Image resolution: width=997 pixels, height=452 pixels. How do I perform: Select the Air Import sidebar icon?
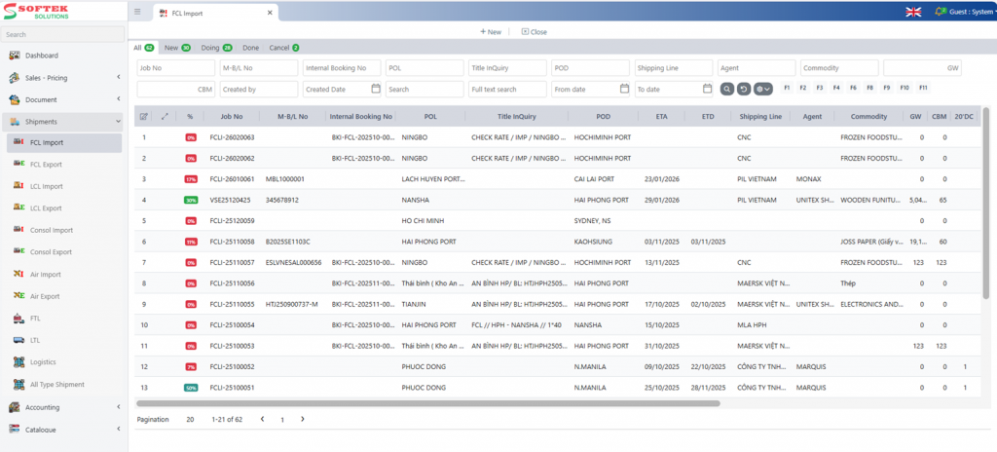pyautogui.click(x=19, y=274)
